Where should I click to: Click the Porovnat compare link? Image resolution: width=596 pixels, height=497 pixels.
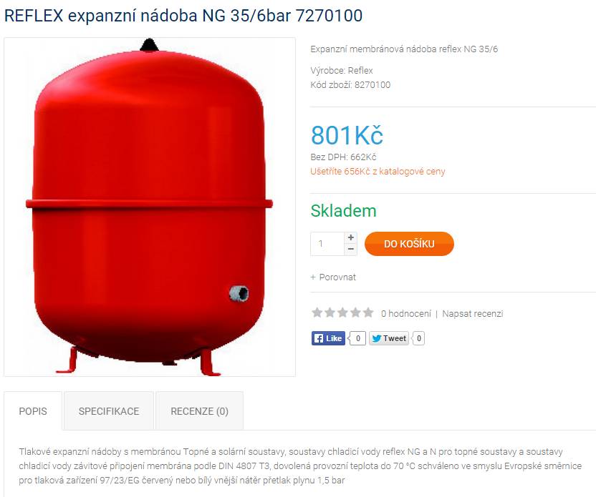click(333, 277)
